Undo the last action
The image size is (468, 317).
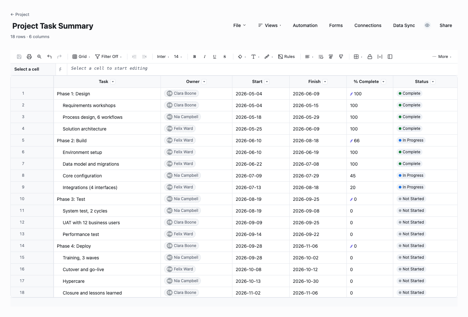(49, 57)
